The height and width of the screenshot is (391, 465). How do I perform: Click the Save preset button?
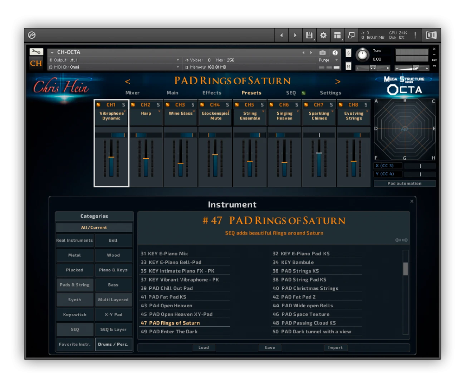[x=270, y=348]
